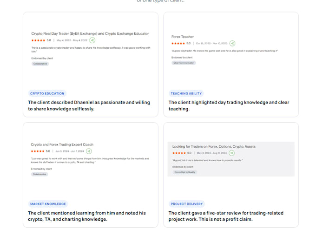
Task: Select the CRYPTO EDUCATION tag
Action: coord(47,93)
